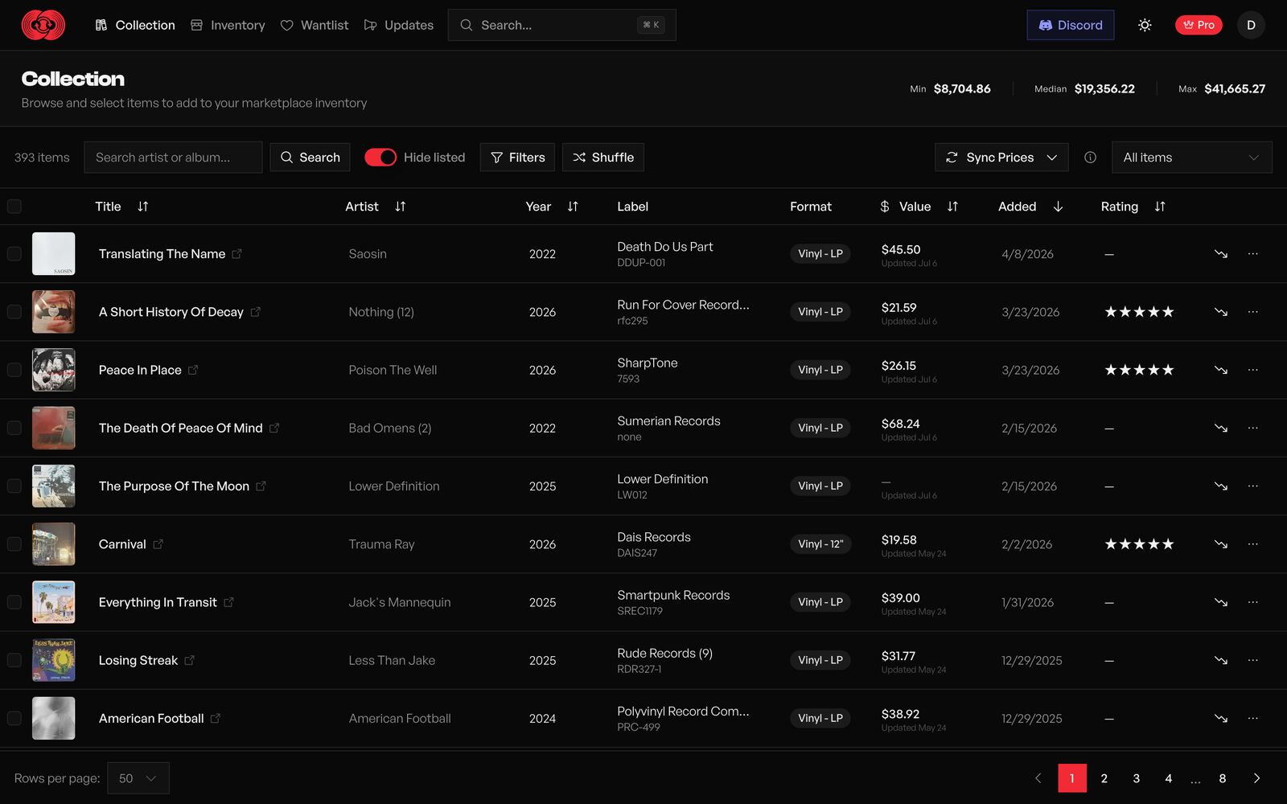Sort by Added column arrow icon
This screenshot has height=804, width=1287.
pyautogui.click(x=1058, y=207)
